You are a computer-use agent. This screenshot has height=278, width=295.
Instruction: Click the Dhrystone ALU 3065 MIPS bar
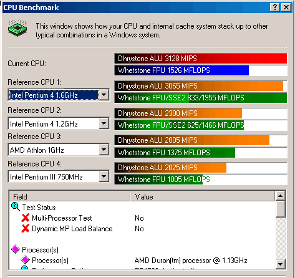[x=199, y=86]
